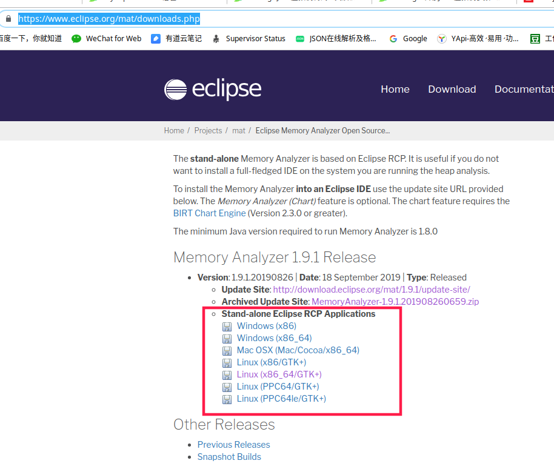Screen dimensions: 554x472
Task: Click the Home breadcrumb link
Action: [x=174, y=130]
